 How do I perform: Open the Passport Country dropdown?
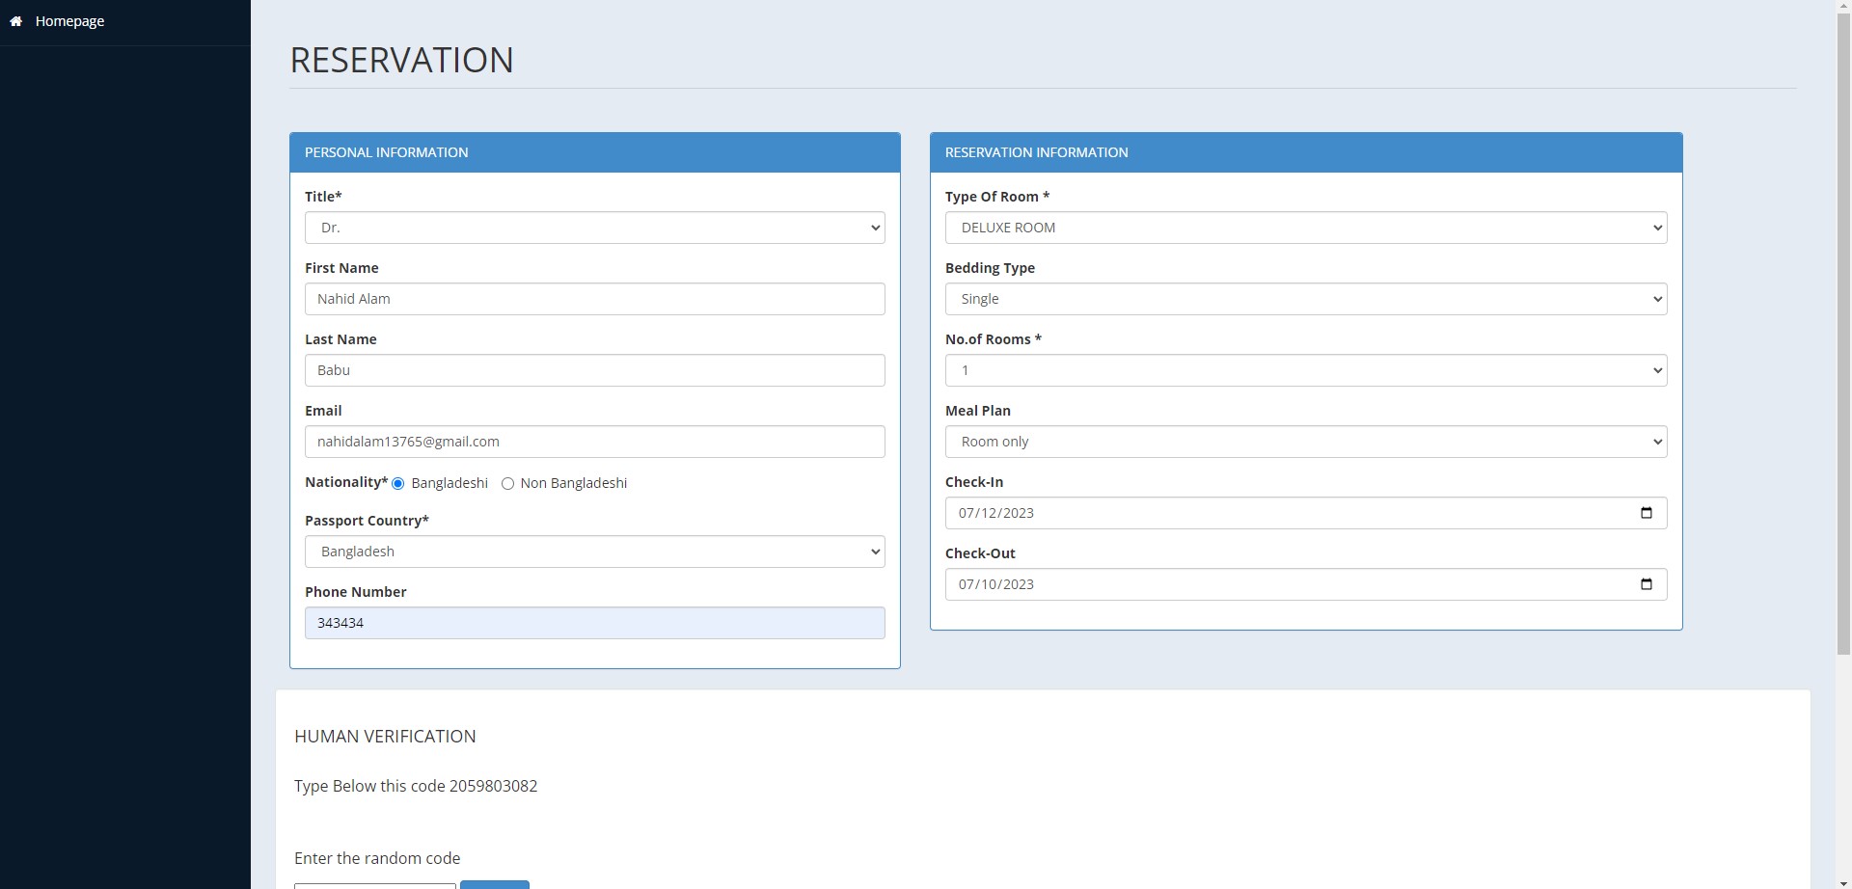(594, 551)
